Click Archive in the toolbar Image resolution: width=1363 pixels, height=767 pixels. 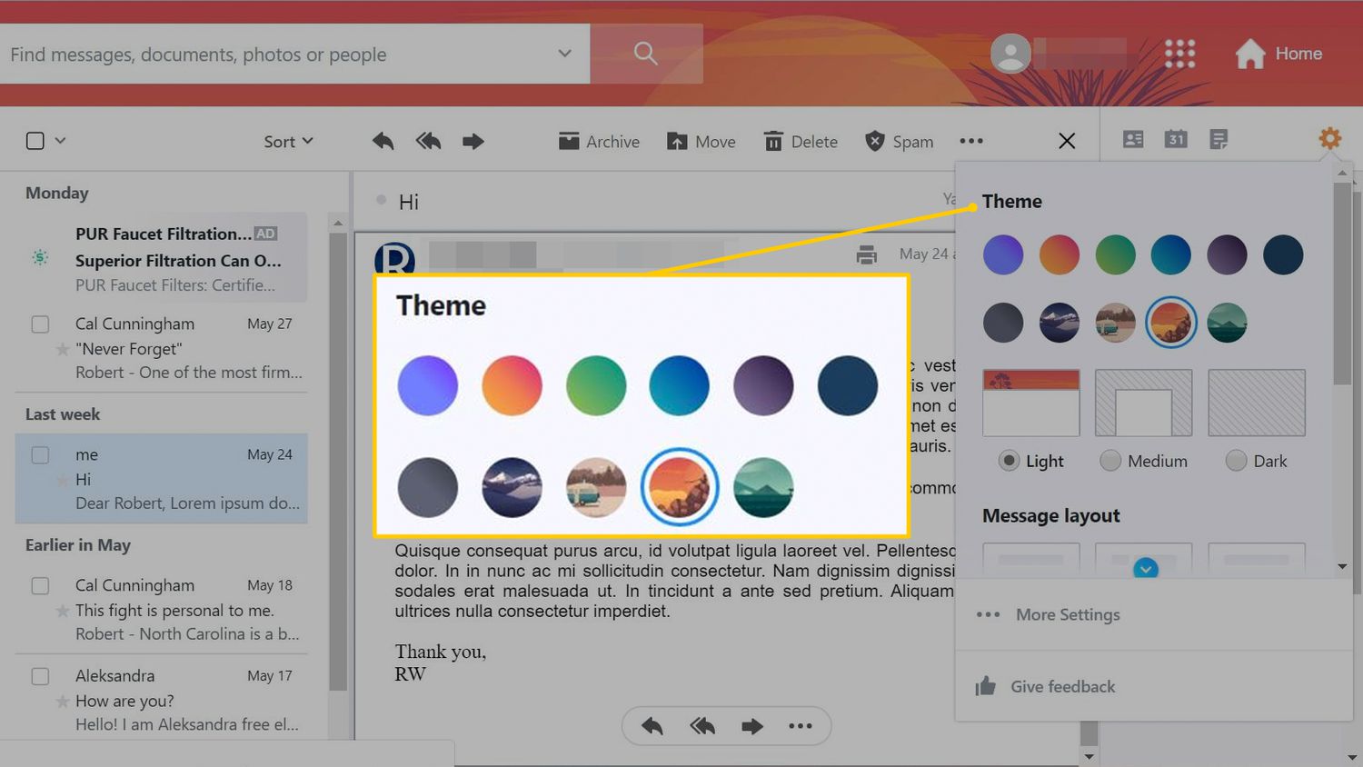(x=599, y=142)
